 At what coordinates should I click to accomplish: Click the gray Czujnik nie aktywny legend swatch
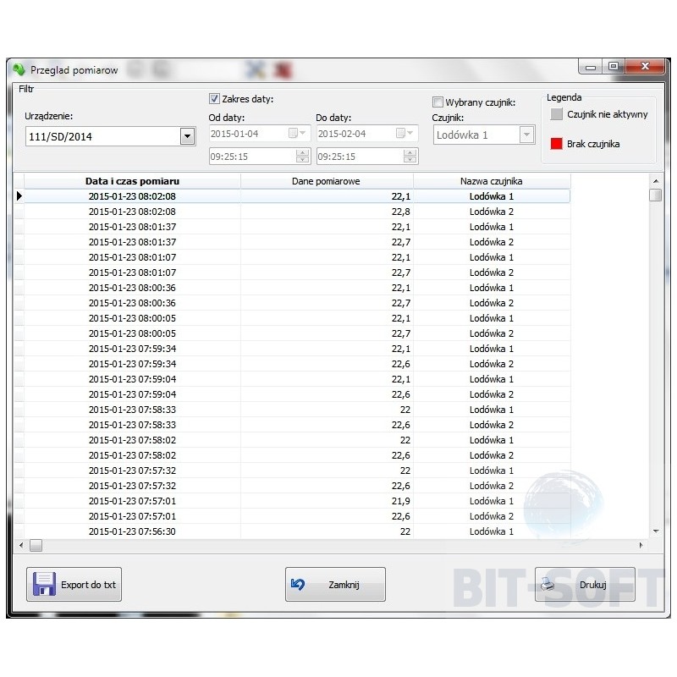tap(557, 114)
